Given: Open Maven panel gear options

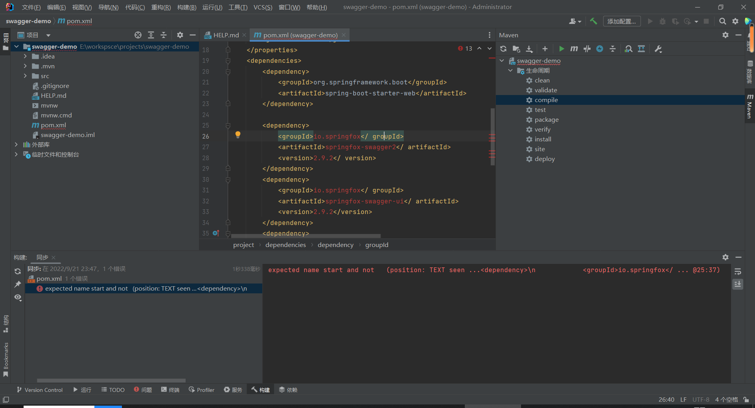Looking at the screenshot, I should pyautogui.click(x=726, y=35).
